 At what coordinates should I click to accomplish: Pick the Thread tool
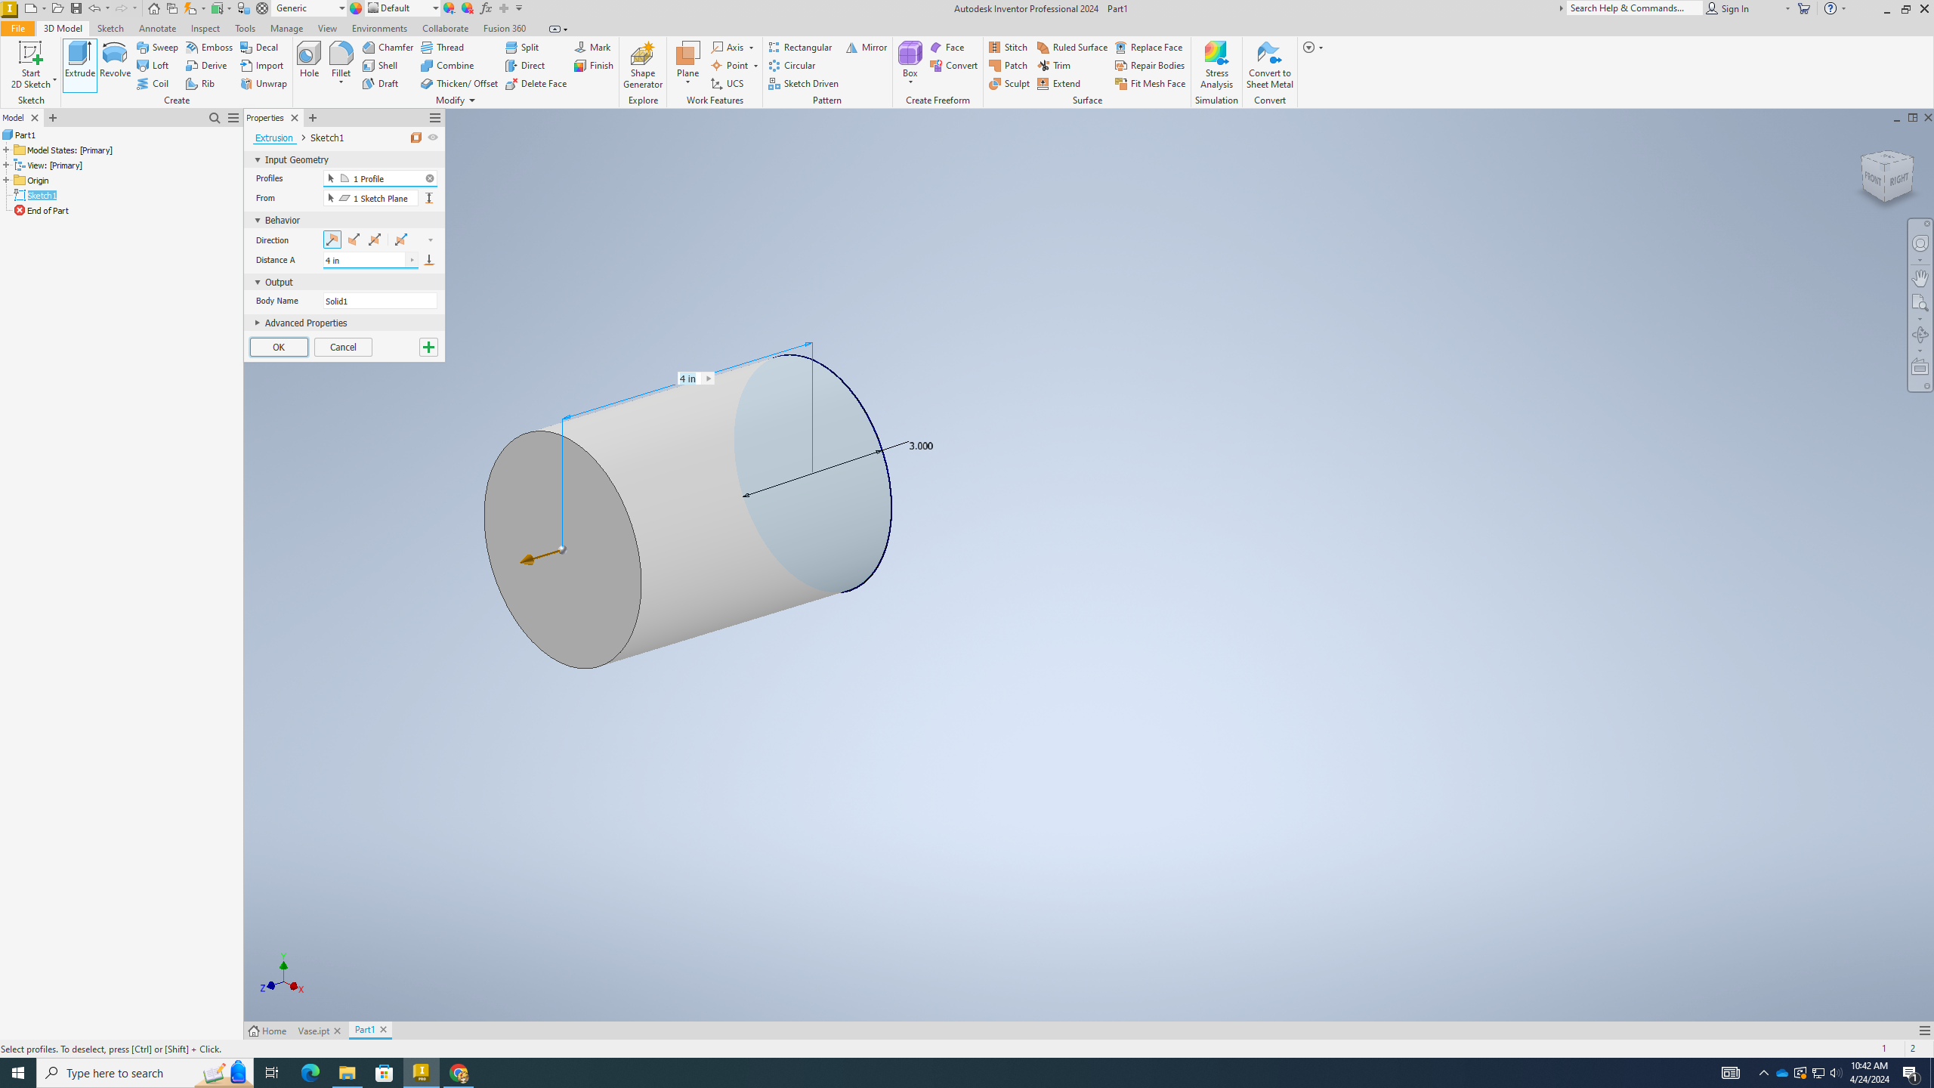(x=443, y=47)
